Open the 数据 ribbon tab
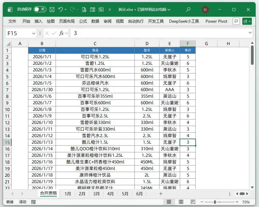The image size is (259, 207). tap(95, 21)
